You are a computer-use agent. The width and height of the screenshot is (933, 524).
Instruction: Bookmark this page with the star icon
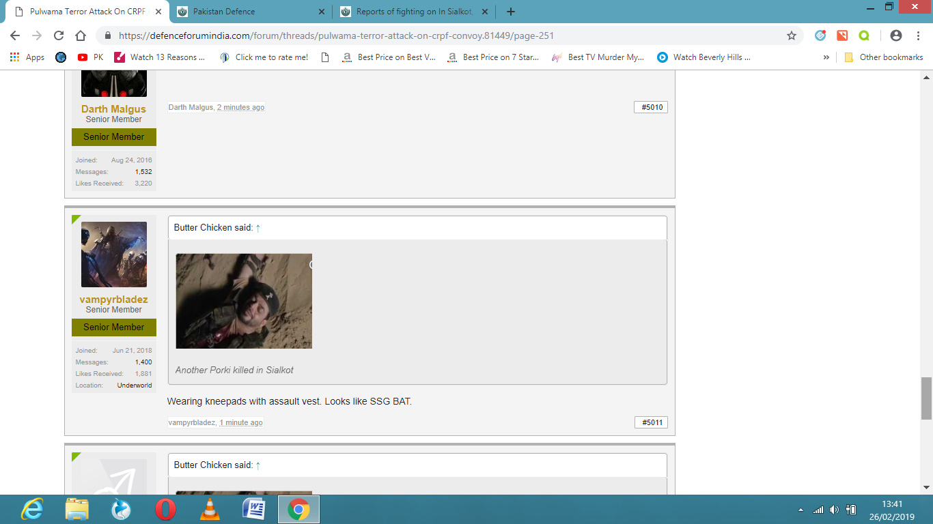pos(792,35)
